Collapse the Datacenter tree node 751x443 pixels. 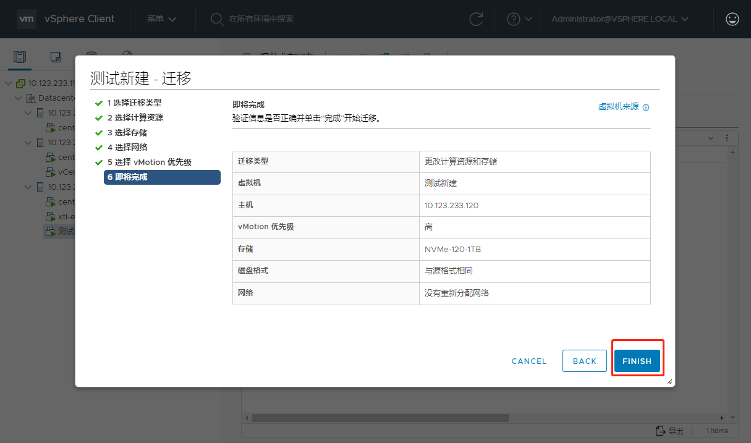[18, 98]
